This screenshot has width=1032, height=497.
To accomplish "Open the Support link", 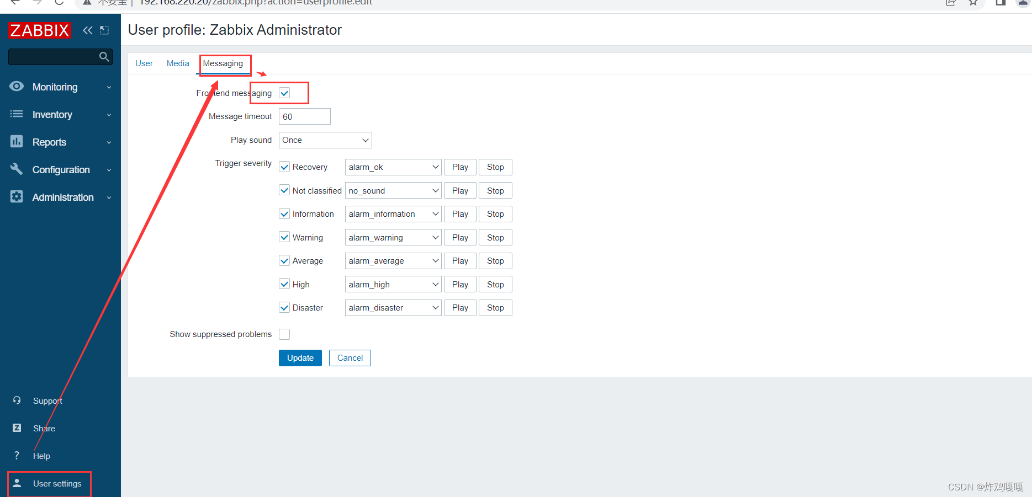I will pyautogui.click(x=47, y=401).
